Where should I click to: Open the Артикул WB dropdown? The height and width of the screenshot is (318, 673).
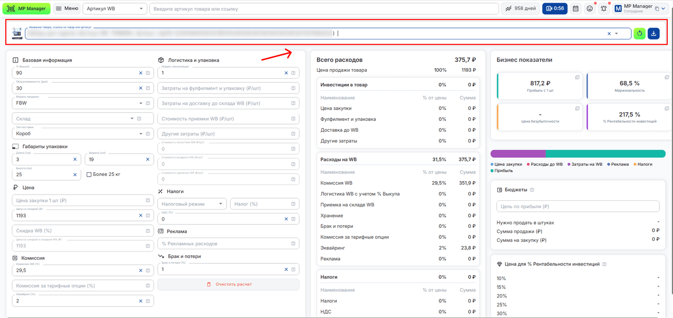pyautogui.click(x=115, y=8)
